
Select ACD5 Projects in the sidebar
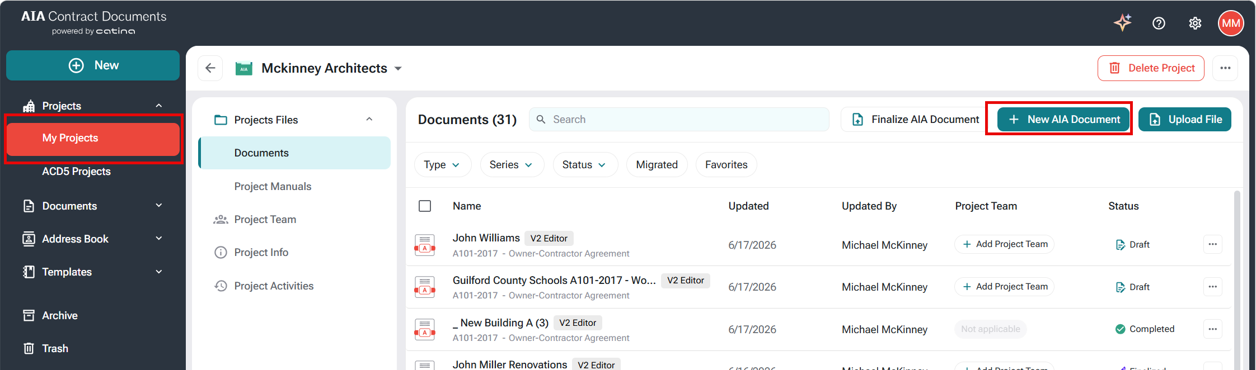click(76, 172)
